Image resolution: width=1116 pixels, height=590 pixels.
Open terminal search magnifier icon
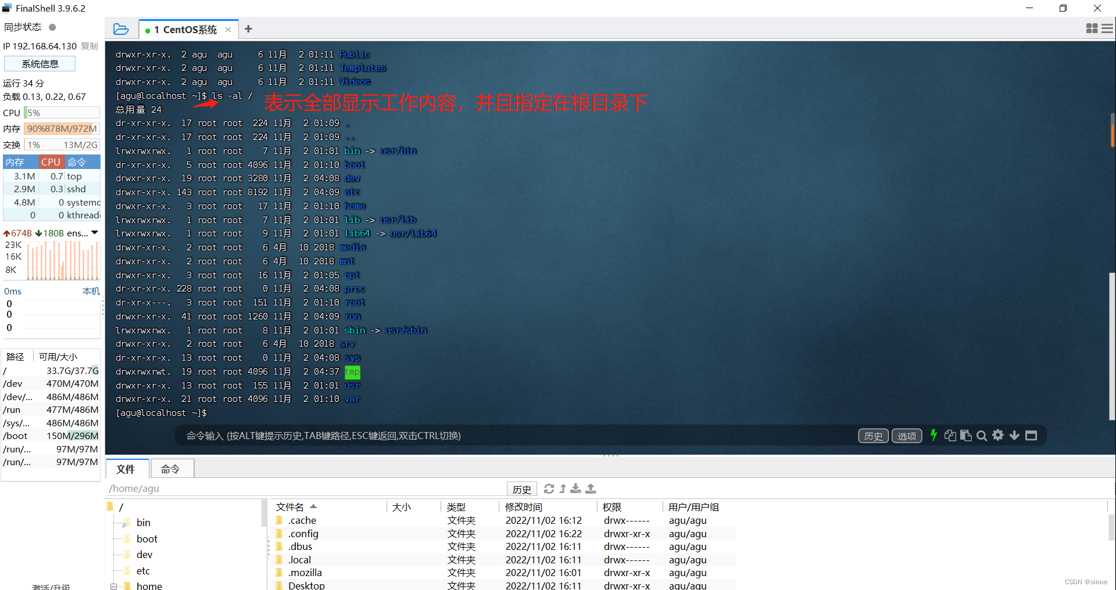(x=982, y=436)
